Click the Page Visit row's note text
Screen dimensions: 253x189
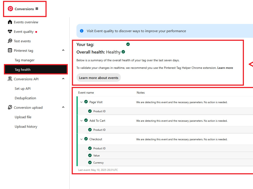pos(182,102)
